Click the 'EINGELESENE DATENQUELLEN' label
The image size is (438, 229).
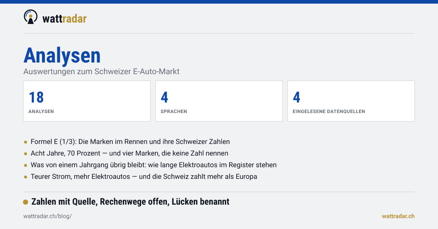[329, 112]
